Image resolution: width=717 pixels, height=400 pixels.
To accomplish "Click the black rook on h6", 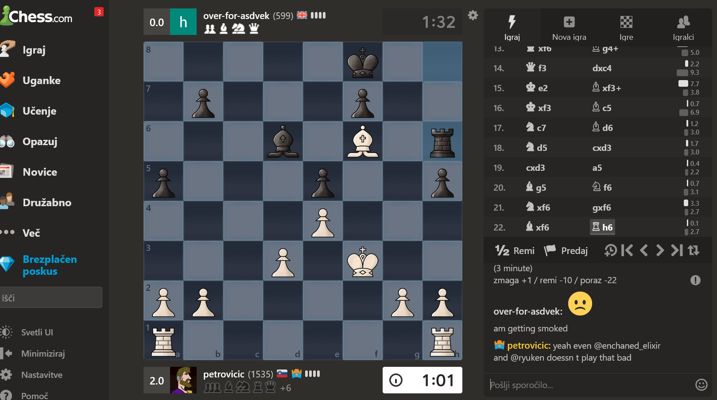I will point(442,141).
